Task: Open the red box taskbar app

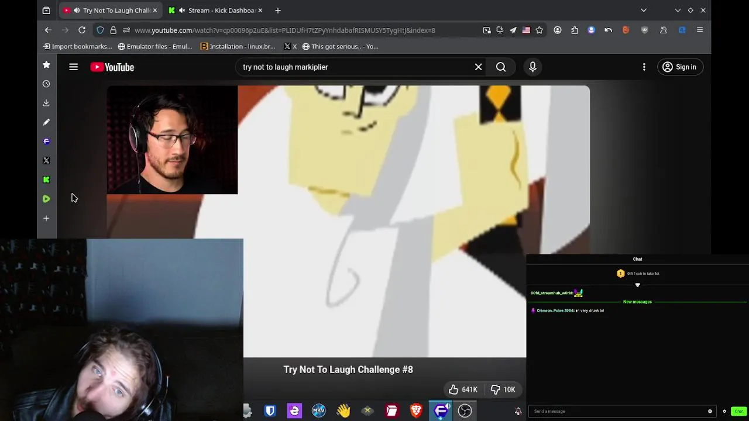Action: coord(391,410)
